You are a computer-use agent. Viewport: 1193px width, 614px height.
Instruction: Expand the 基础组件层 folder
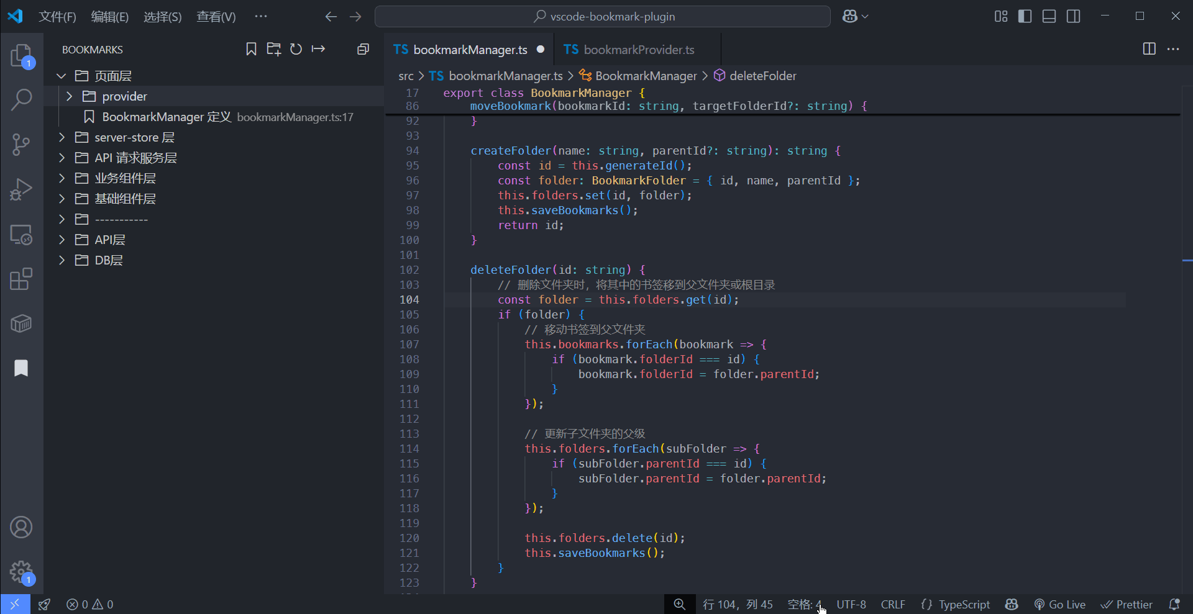[x=61, y=199]
